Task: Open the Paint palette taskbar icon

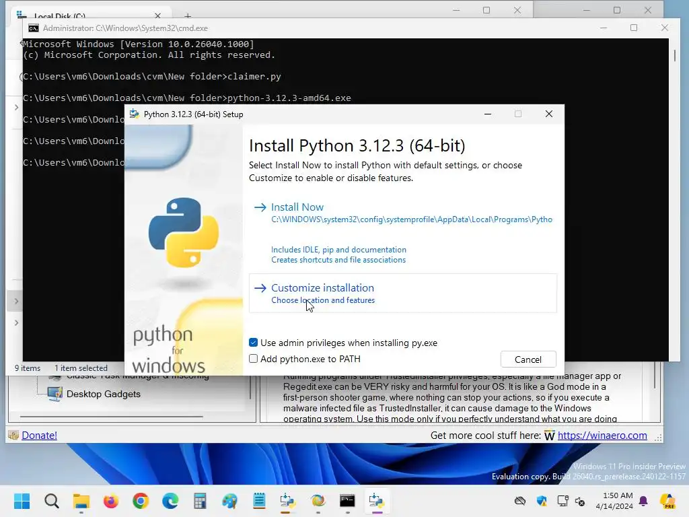Action: pos(229,501)
